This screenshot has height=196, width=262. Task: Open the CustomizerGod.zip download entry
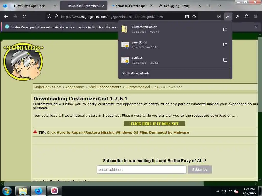pyautogui.click(x=170, y=29)
